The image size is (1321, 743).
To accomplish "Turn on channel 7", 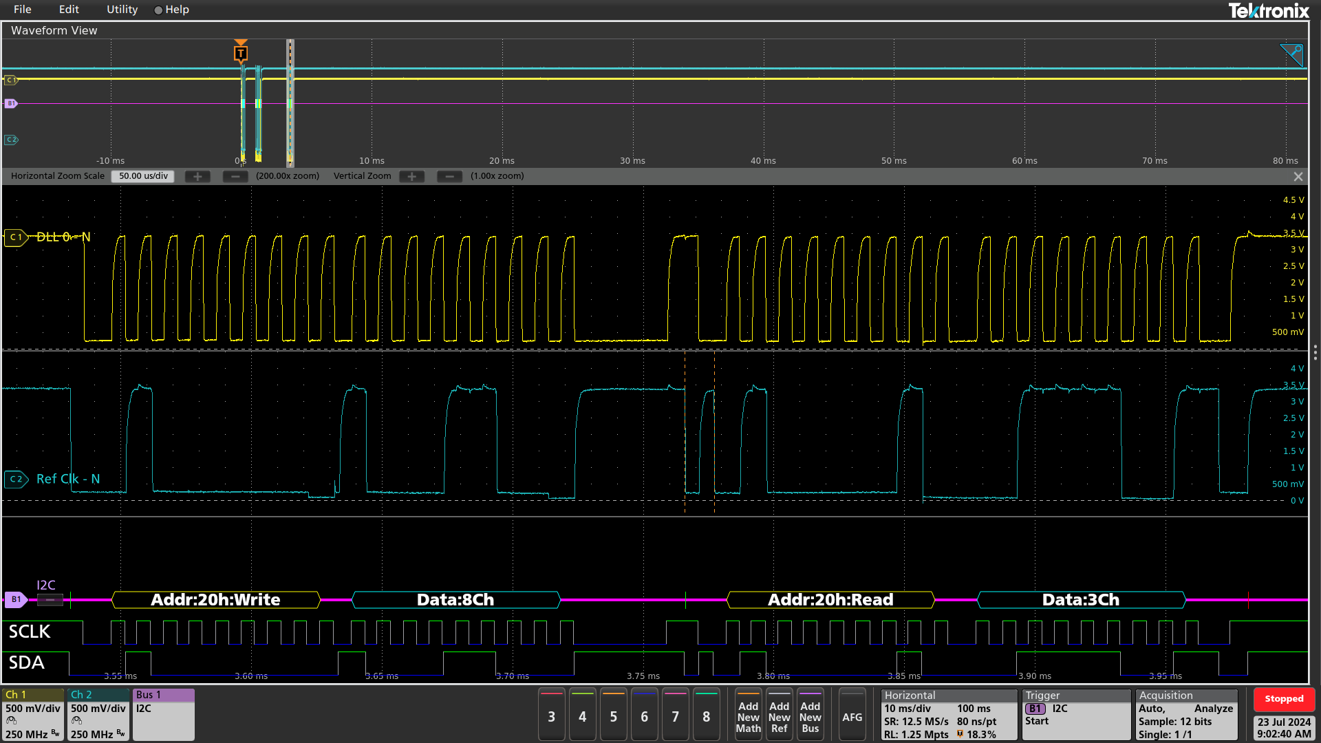I will tap(675, 715).
